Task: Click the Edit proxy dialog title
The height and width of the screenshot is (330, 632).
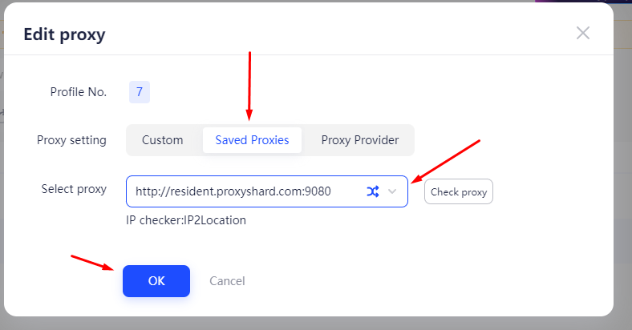Action: 64,34
